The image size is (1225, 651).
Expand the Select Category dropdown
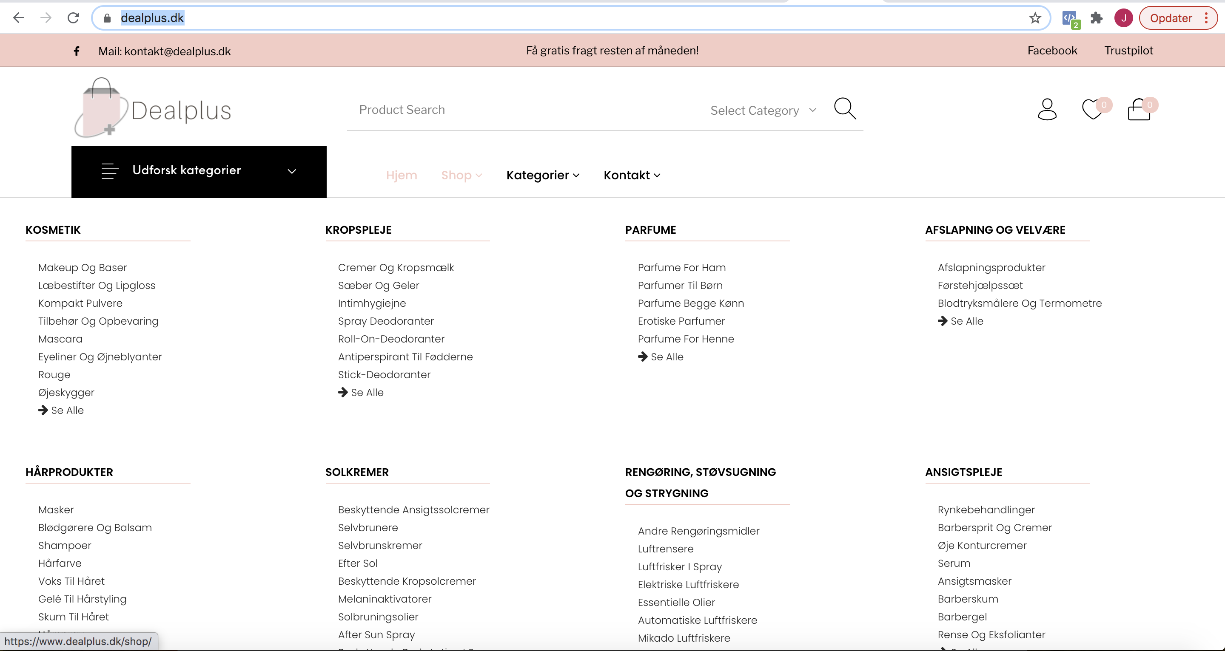coord(763,110)
